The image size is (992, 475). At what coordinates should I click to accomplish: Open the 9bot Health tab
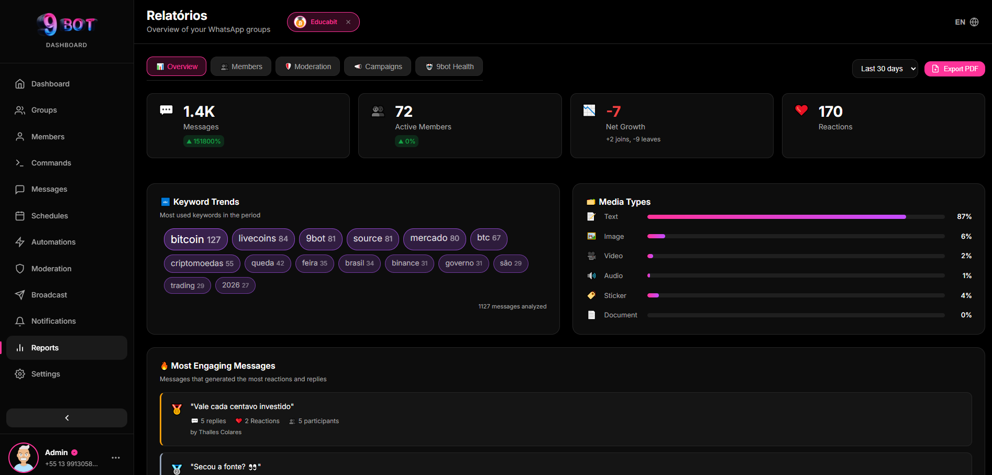click(449, 66)
